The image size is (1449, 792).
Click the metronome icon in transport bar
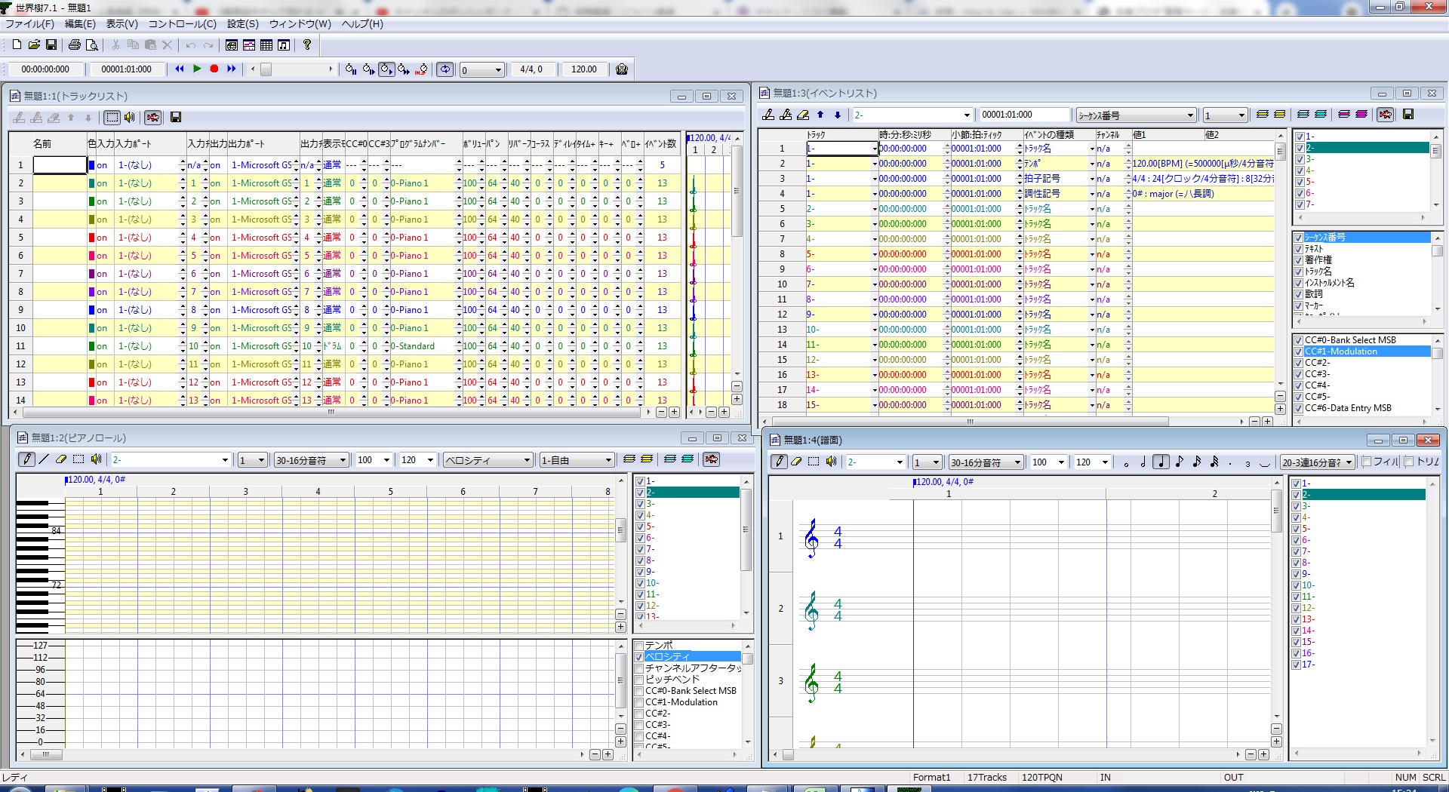tap(622, 69)
